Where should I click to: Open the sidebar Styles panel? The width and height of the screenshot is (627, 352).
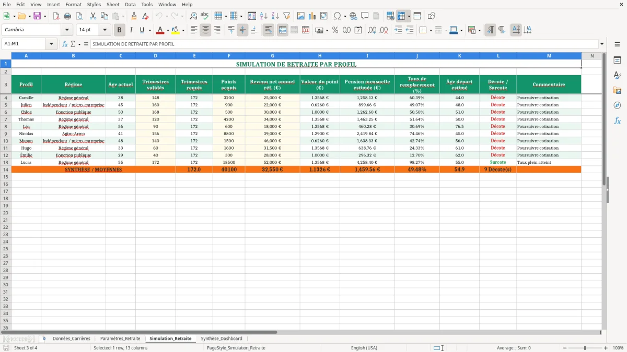point(617,75)
